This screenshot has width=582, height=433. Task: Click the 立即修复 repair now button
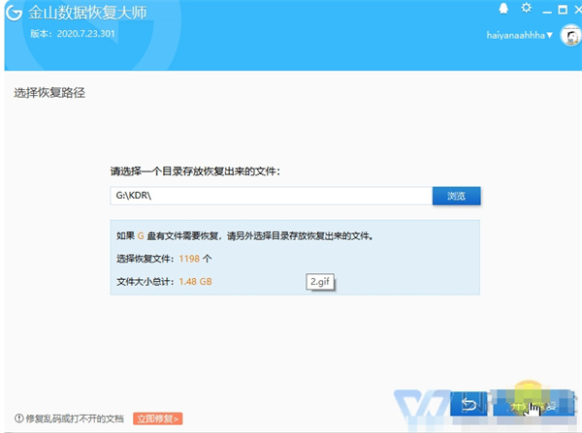point(158,418)
